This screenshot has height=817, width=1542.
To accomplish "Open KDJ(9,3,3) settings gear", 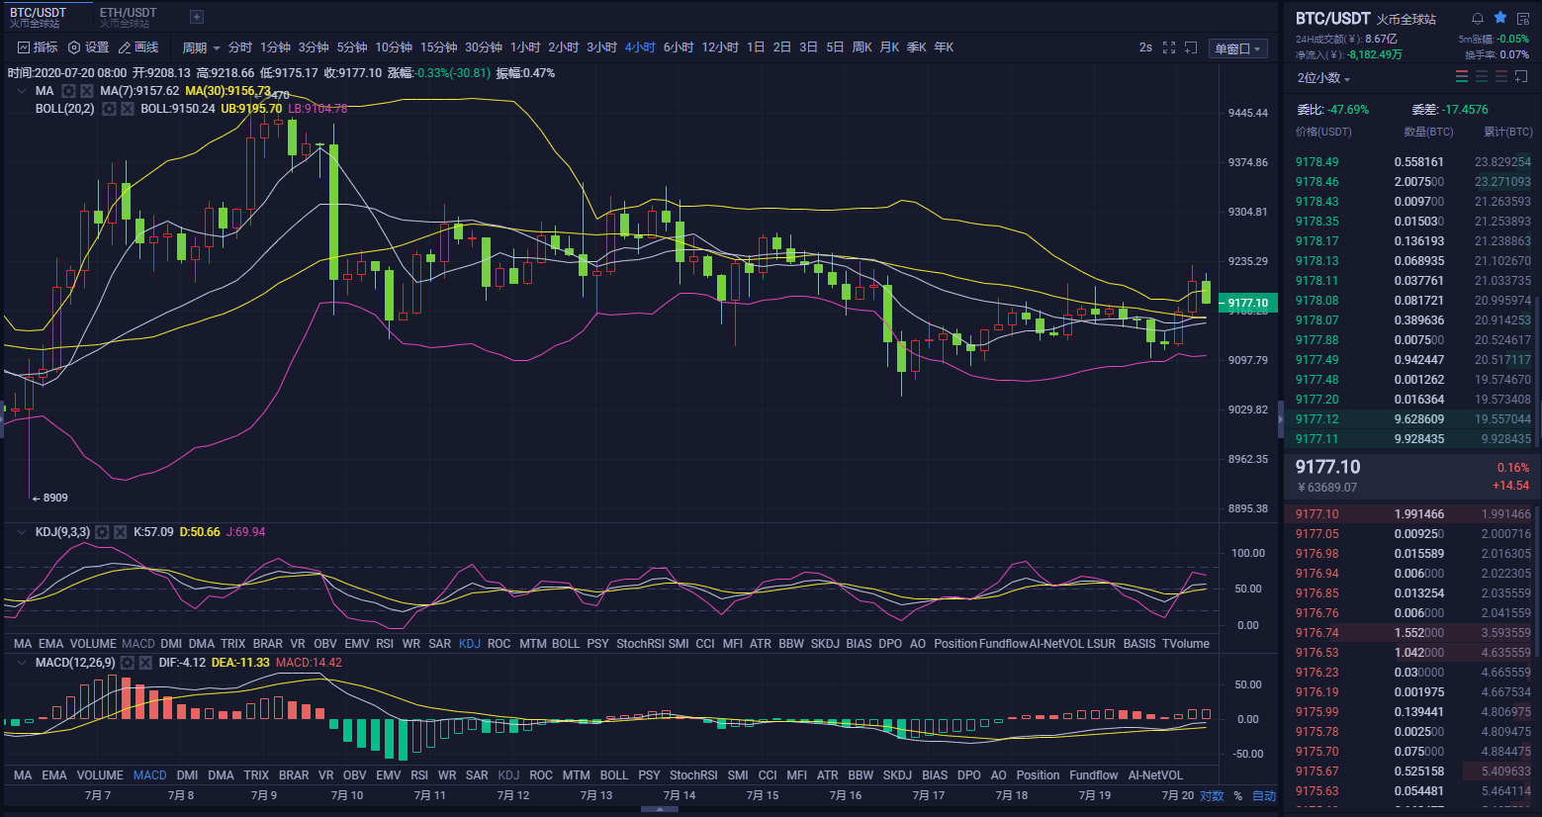I will [x=102, y=532].
